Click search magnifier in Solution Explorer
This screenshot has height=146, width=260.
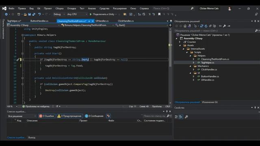[256, 31]
